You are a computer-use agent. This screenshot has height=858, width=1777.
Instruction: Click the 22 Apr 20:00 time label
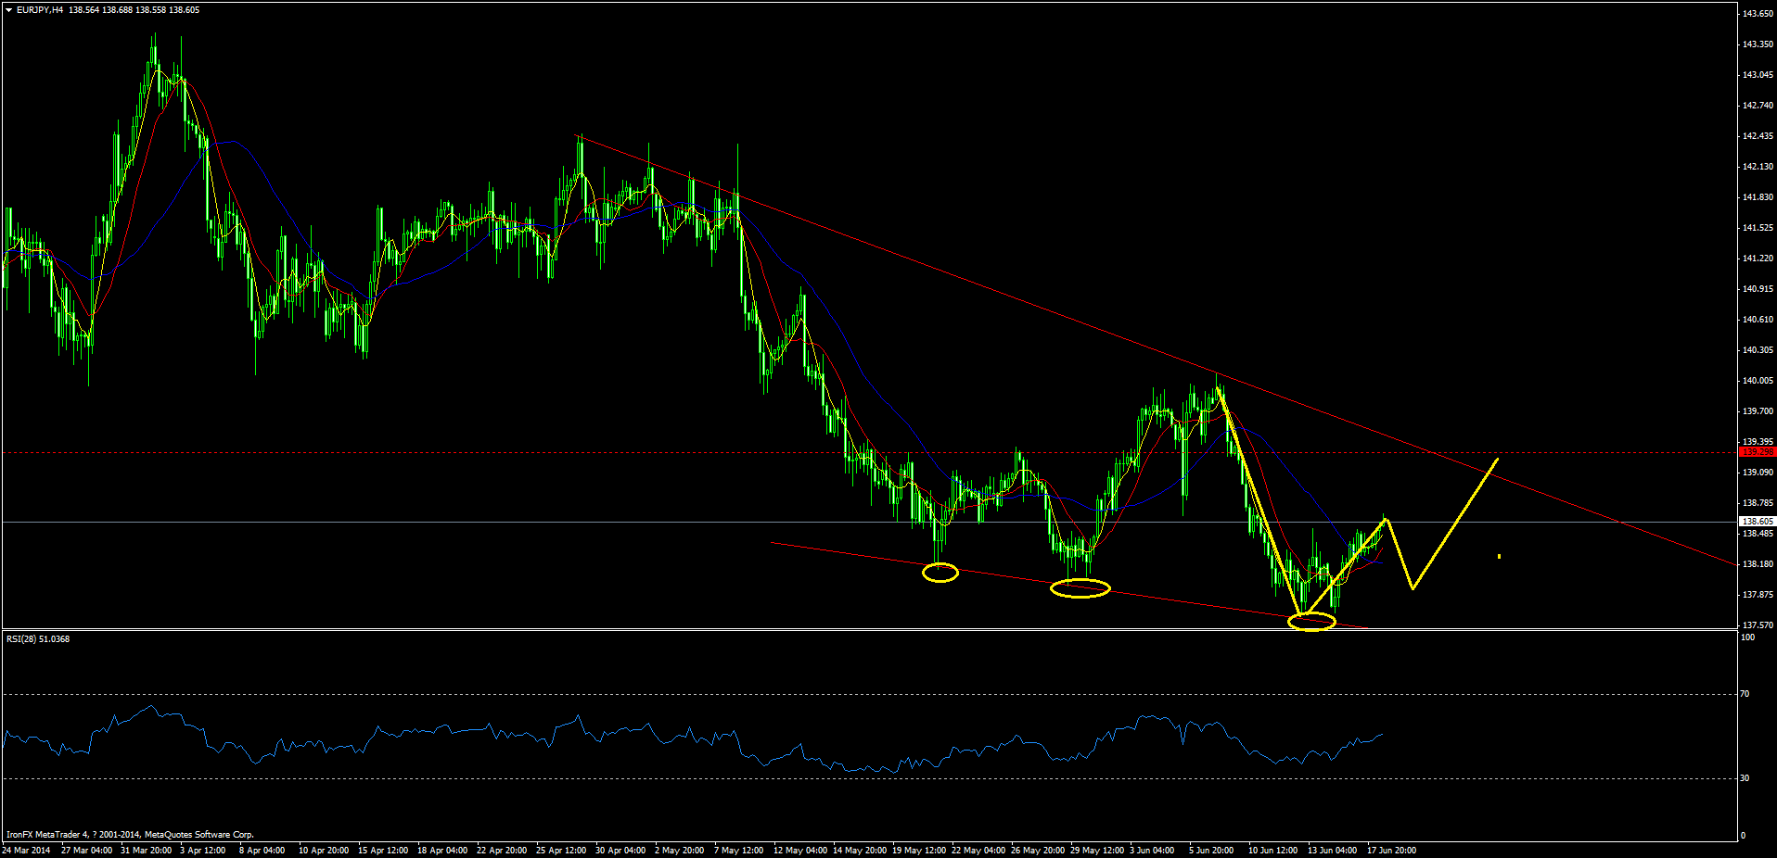tap(502, 851)
